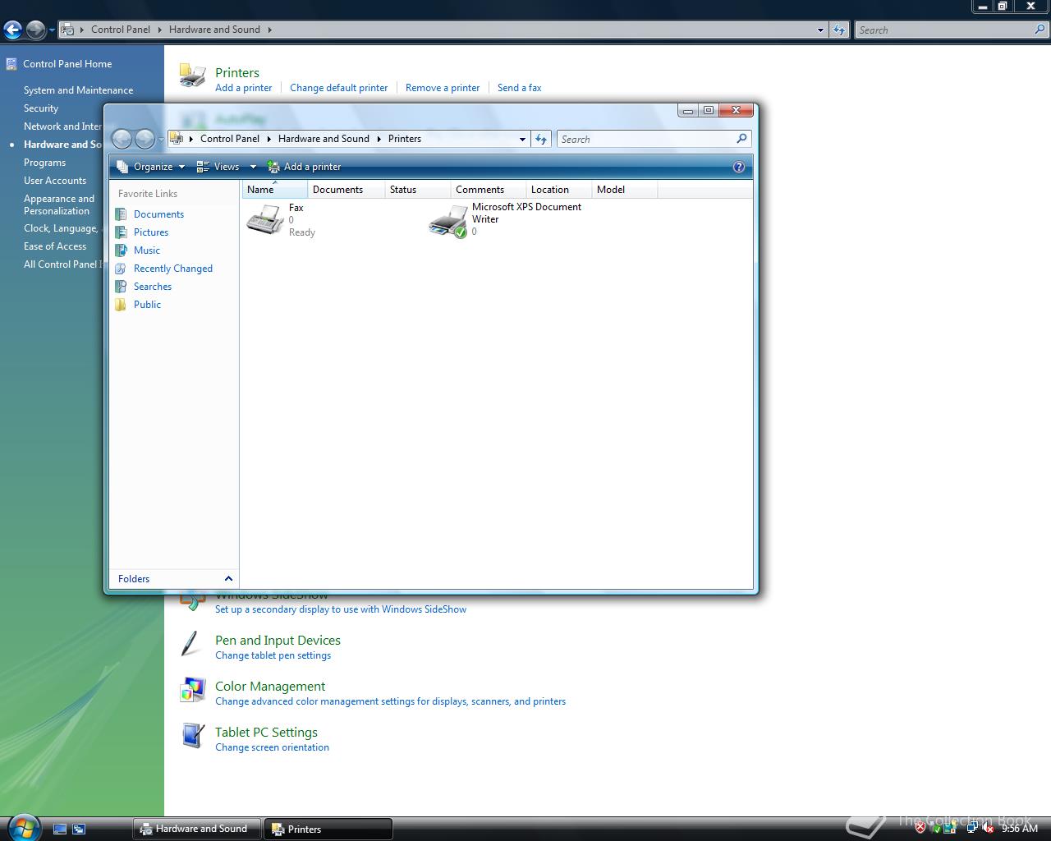Click the Documents favorite link icon
This screenshot has height=841, width=1051.
(x=121, y=214)
